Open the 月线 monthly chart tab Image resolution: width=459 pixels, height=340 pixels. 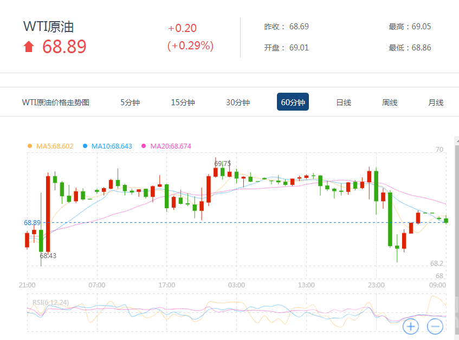click(436, 102)
